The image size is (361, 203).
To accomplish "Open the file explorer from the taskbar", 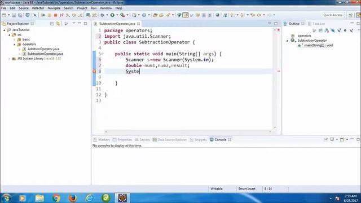I will (39, 198).
